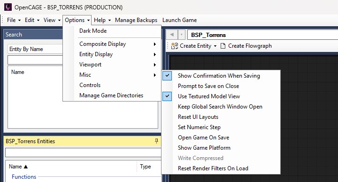The height and width of the screenshot is (182, 338).
Task: Click the Name header in search results
Action: (x=18, y=72)
